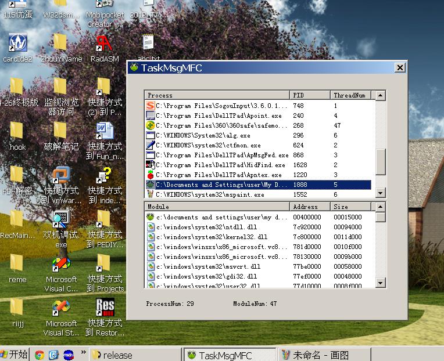Click module list scroll down arrow

380,283
